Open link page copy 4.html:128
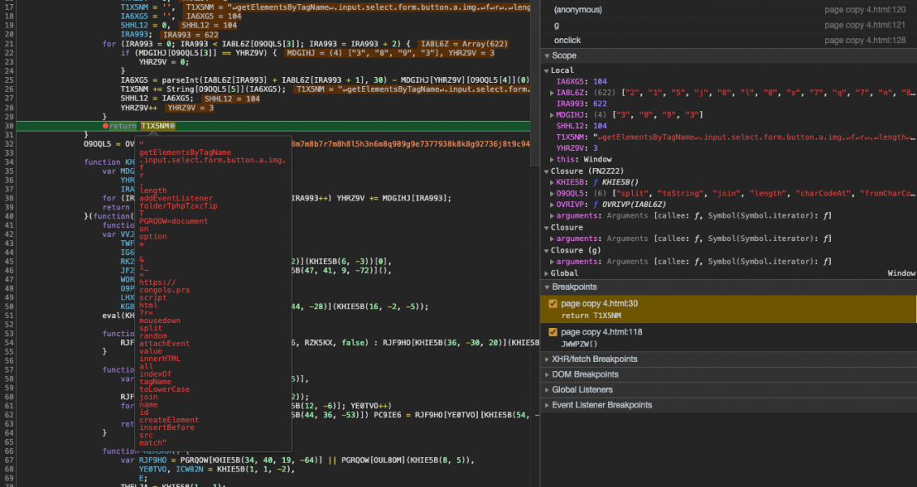Image resolution: width=917 pixels, height=487 pixels. click(865, 41)
